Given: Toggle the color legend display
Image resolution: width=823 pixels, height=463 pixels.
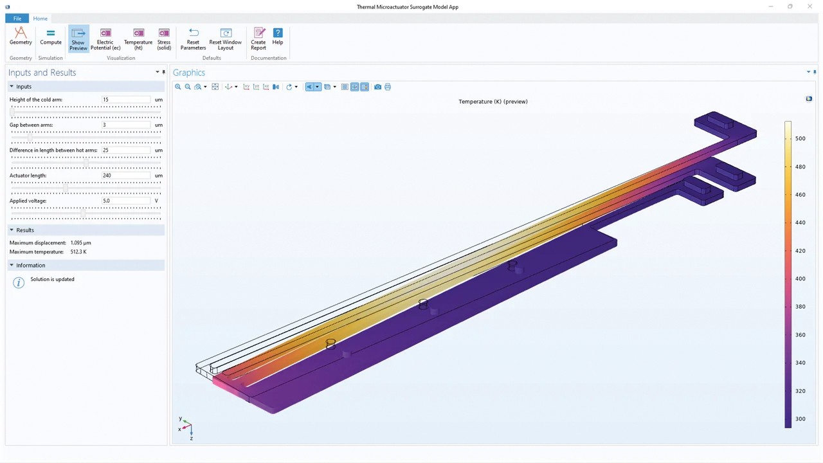Looking at the screenshot, I should pos(365,87).
